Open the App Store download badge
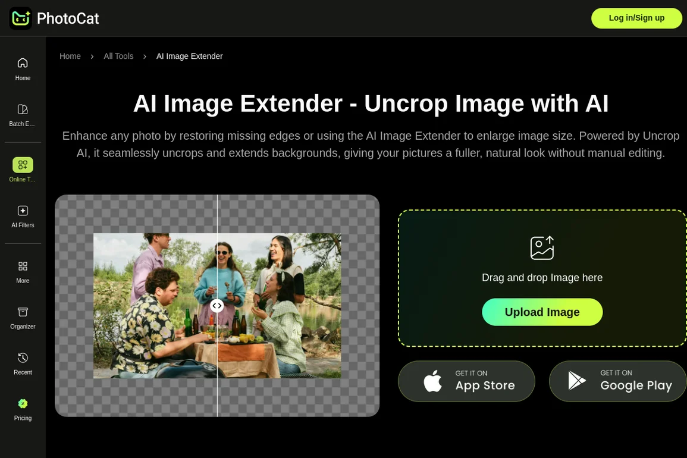Screen dimensions: 687x458 point(466,381)
